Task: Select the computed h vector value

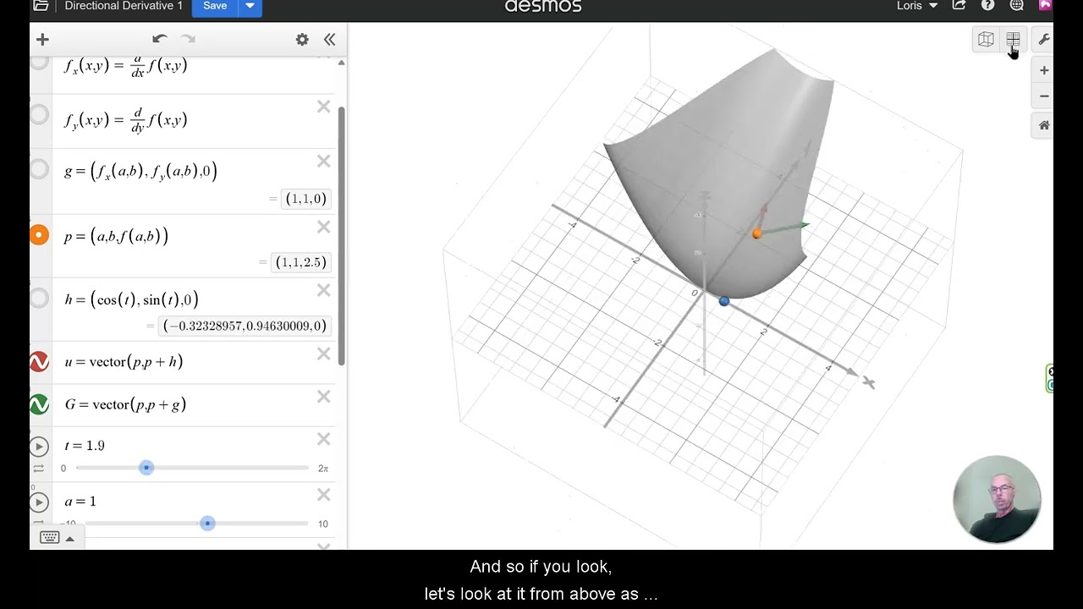Action: 245,326
